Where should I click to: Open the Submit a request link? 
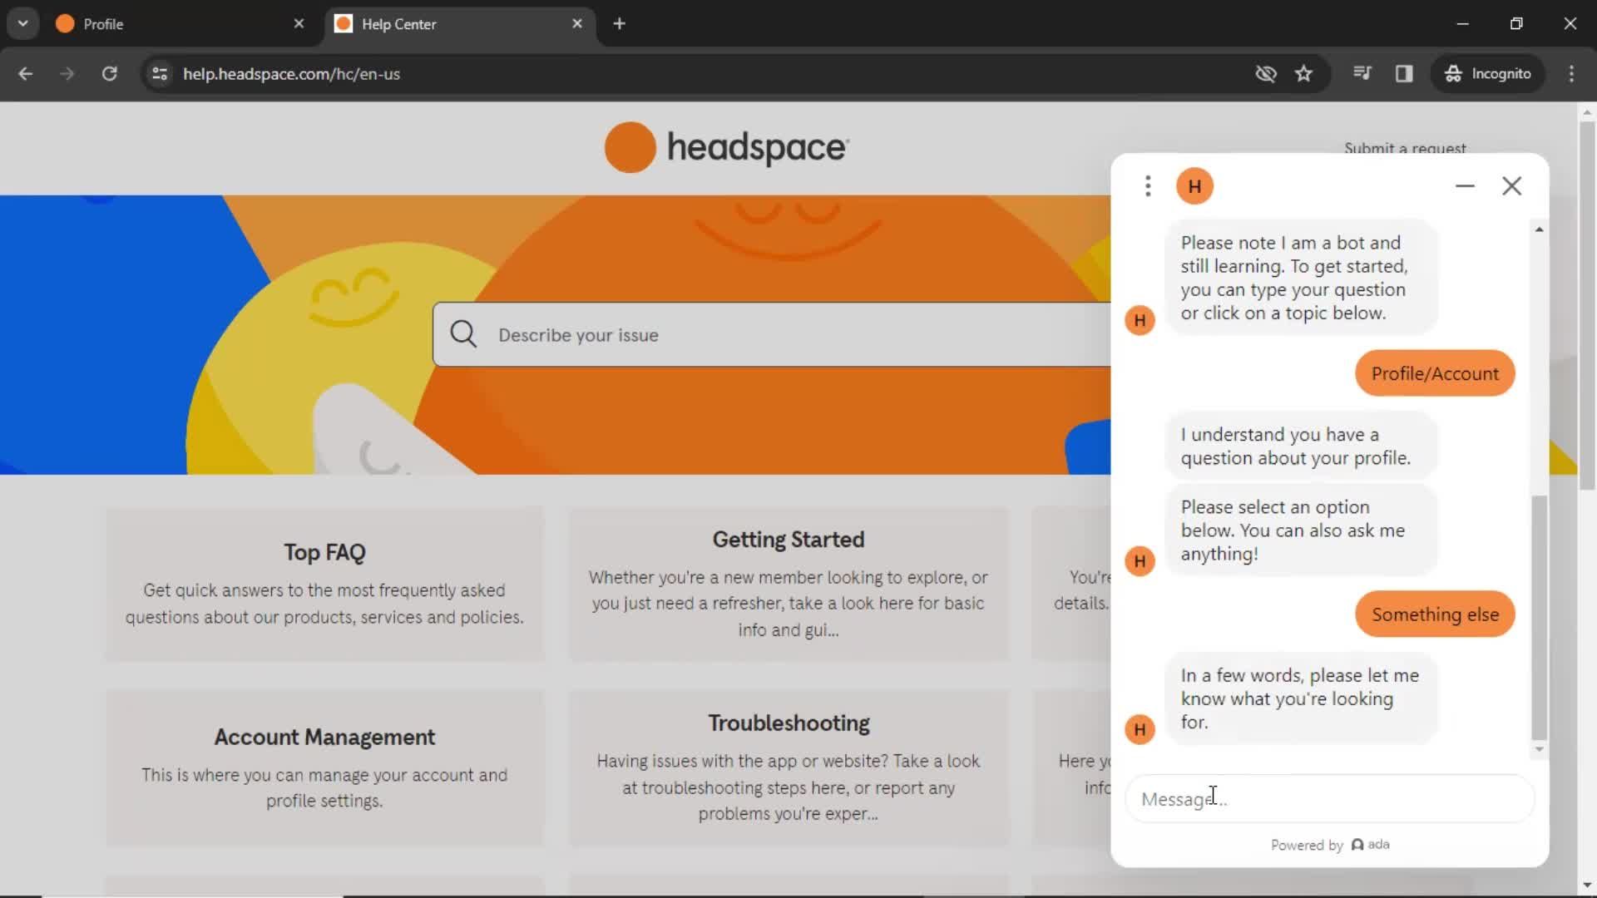point(1405,148)
